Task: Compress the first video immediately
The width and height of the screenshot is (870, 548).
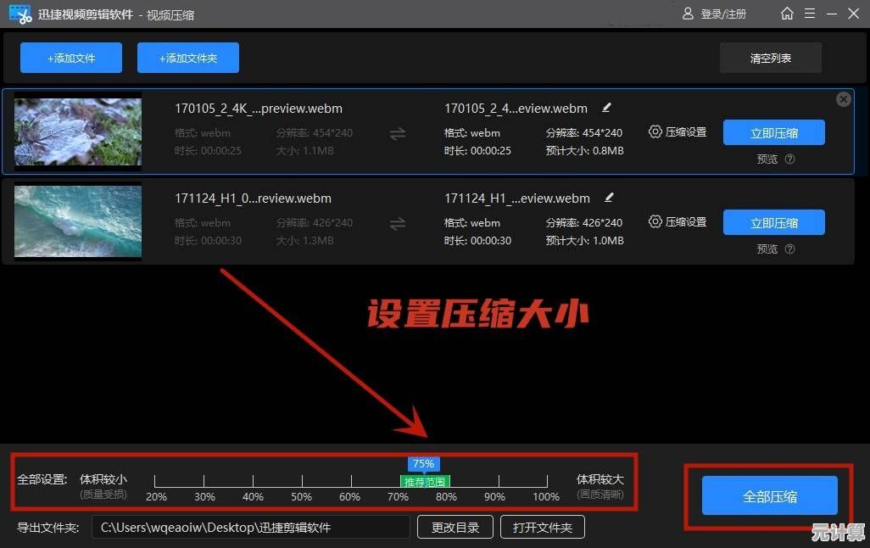Action: [773, 132]
